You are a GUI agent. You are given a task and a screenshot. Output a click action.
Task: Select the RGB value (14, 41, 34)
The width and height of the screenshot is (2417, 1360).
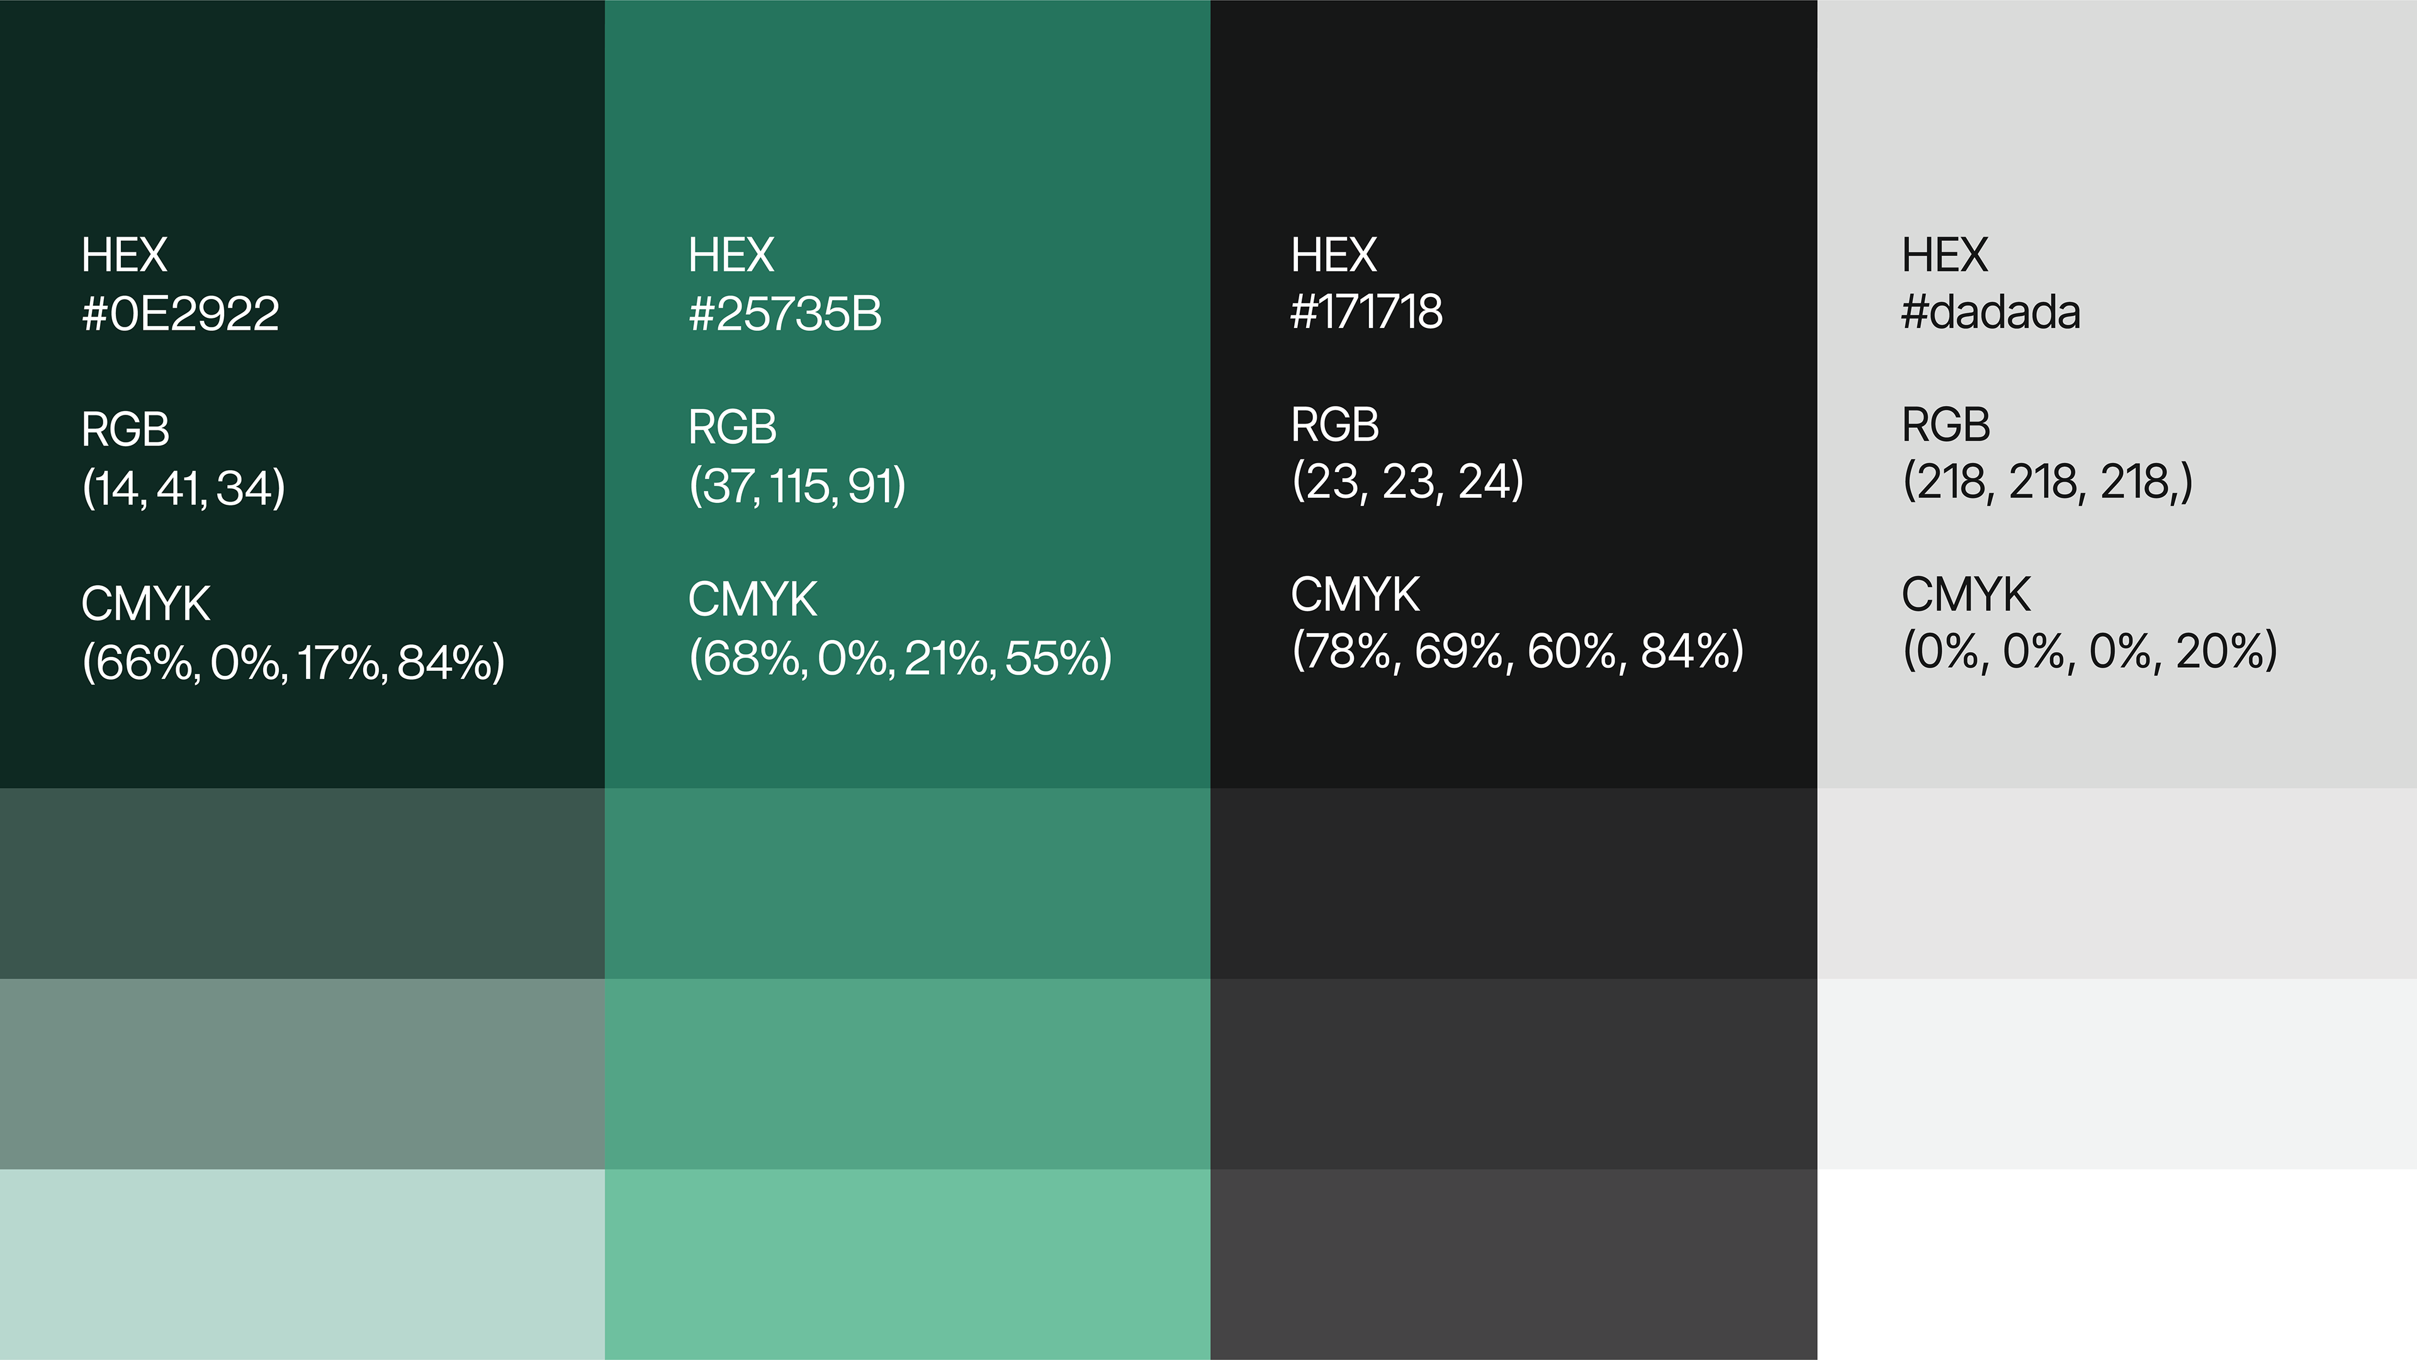point(184,488)
